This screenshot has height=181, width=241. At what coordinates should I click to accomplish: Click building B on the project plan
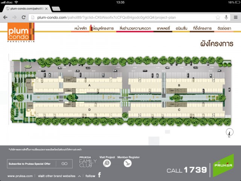tap(179, 85)
